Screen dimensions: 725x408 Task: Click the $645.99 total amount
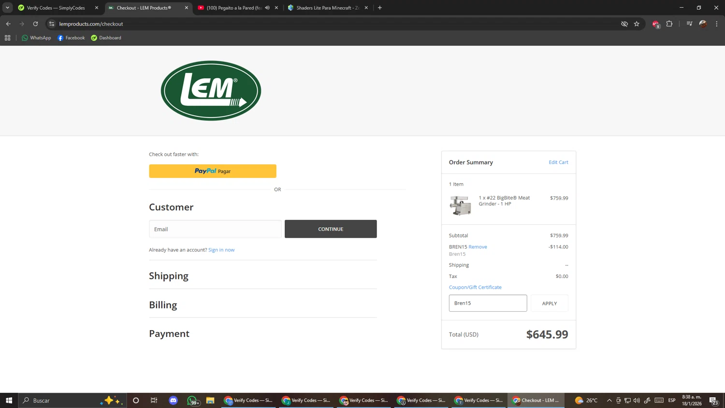click(x=547, y=335)
